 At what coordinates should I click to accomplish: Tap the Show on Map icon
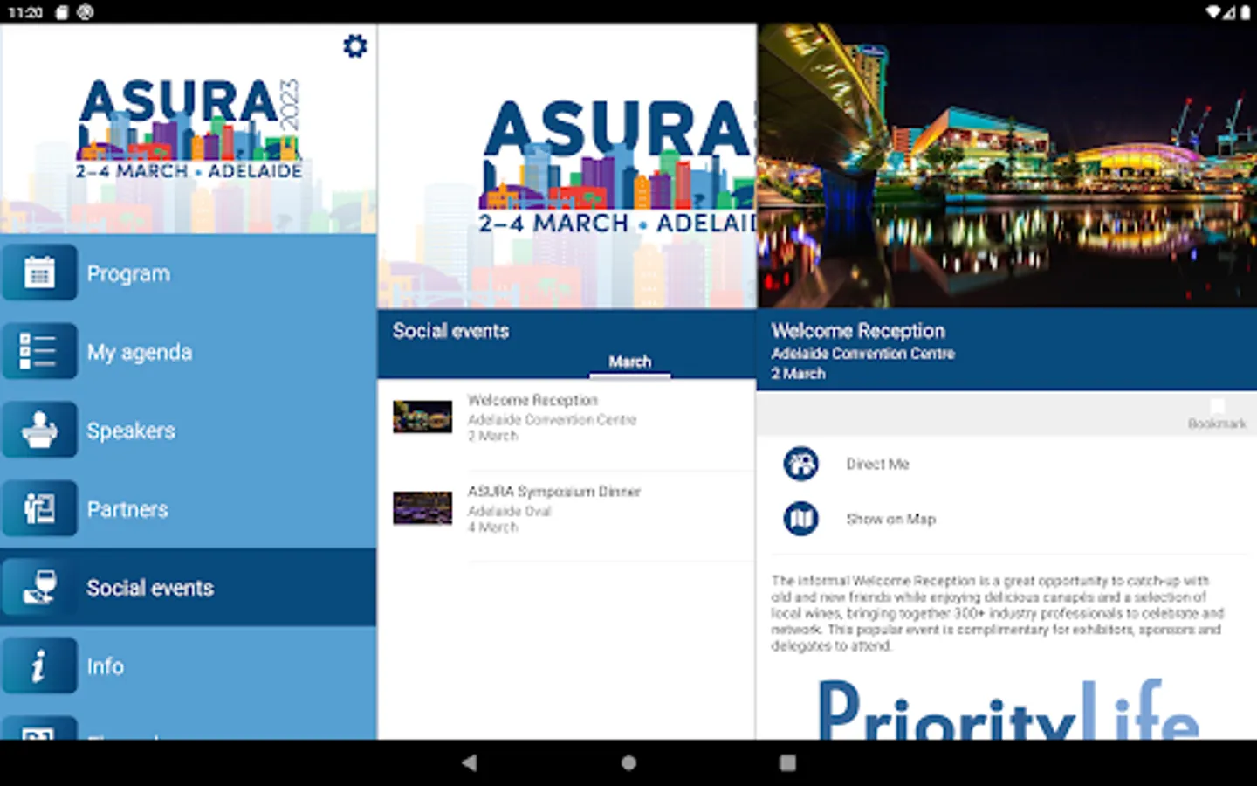pos(800,519)
